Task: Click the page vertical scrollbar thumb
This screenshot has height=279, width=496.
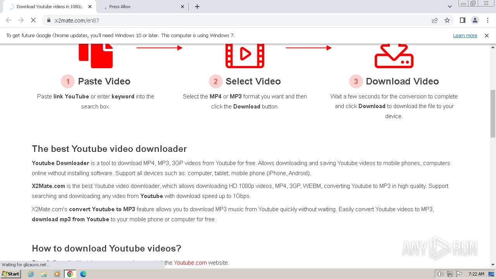Action: [493, 114]
